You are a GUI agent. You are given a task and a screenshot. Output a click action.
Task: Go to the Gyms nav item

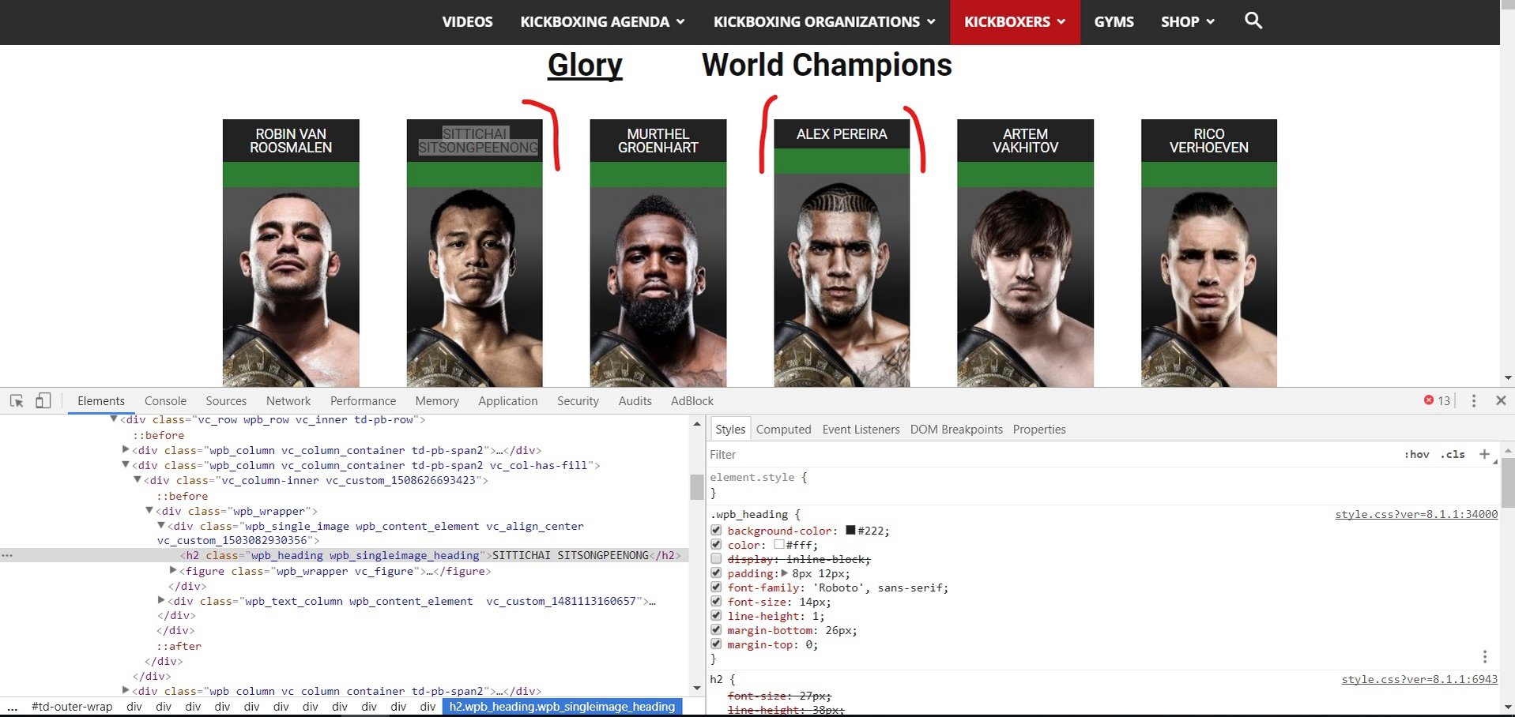pyautogui.click(x=1114, y=21)
